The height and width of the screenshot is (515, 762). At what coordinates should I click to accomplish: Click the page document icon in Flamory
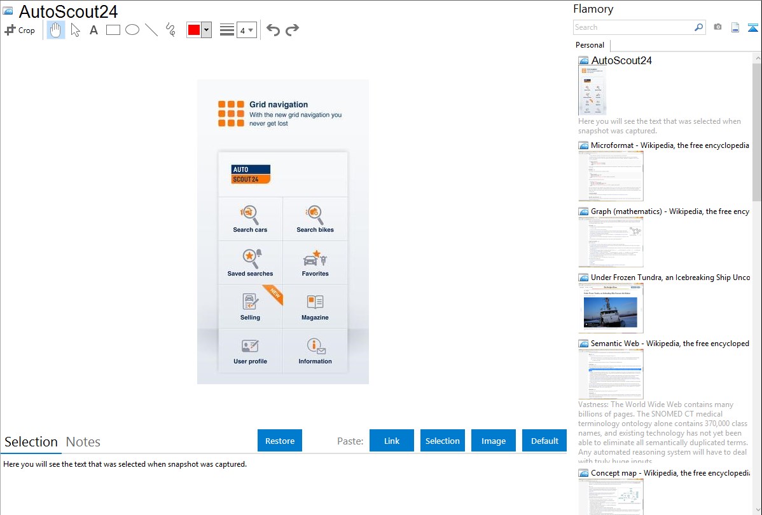click(735, 27)
